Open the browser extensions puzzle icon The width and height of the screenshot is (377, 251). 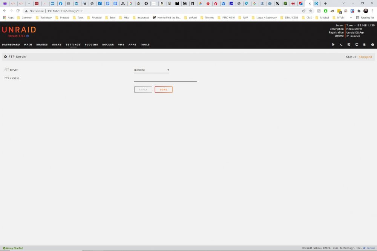point(359,11)
